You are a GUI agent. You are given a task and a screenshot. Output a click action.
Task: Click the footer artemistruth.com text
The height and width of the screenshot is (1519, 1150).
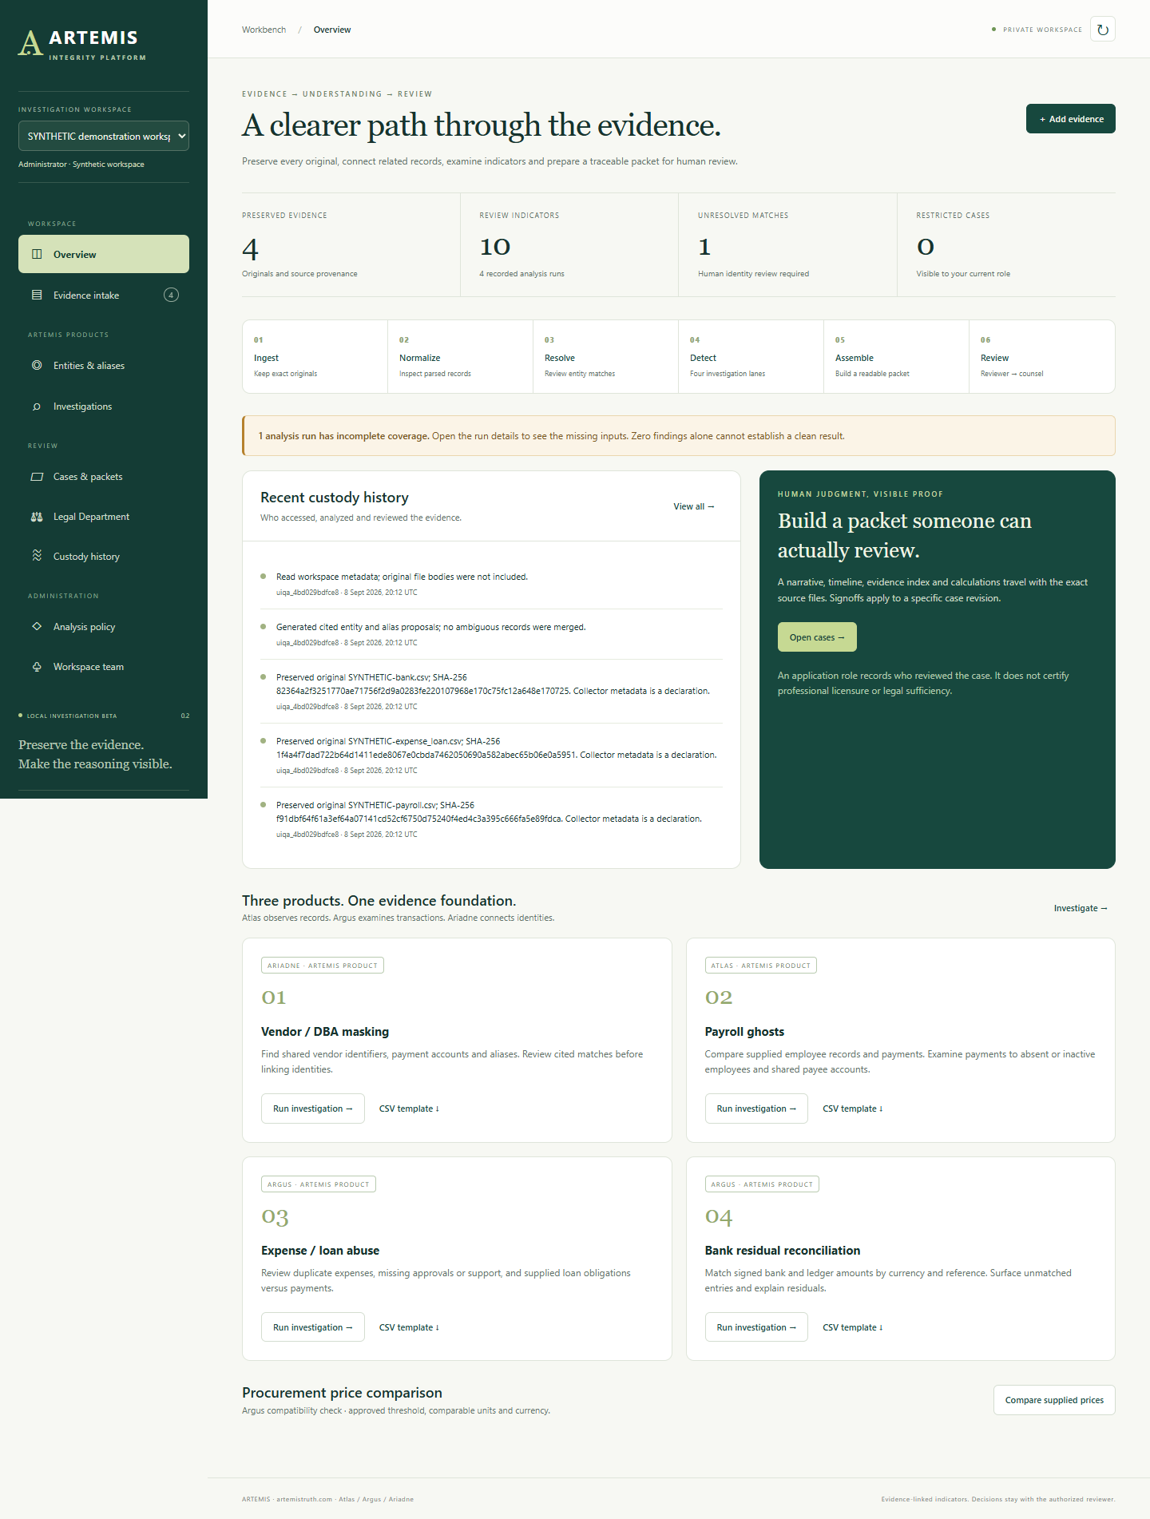coord(304,1499)
